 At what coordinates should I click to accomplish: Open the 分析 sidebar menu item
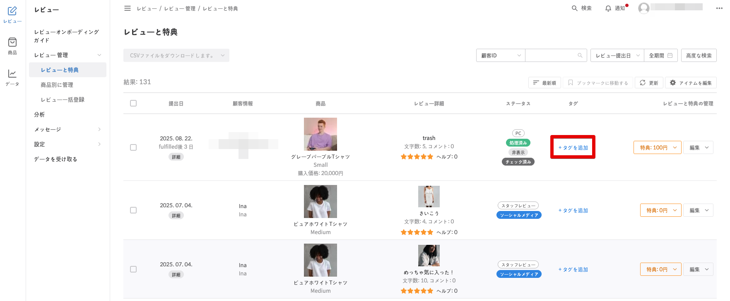(x=39, y=114)
